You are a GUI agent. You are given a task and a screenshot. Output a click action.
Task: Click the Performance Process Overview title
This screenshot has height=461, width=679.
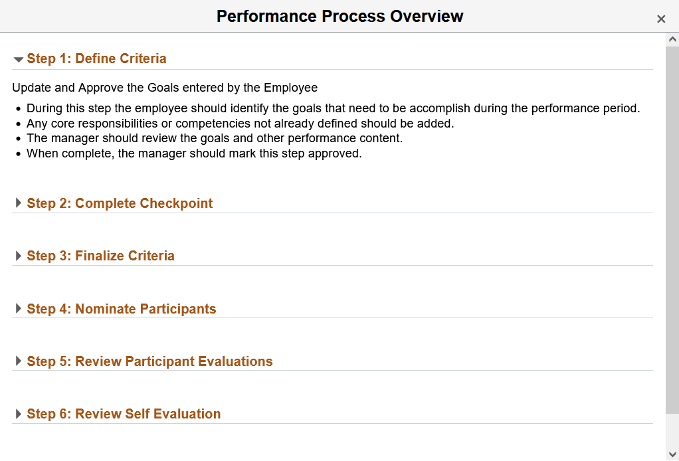(x=339, y=16)
